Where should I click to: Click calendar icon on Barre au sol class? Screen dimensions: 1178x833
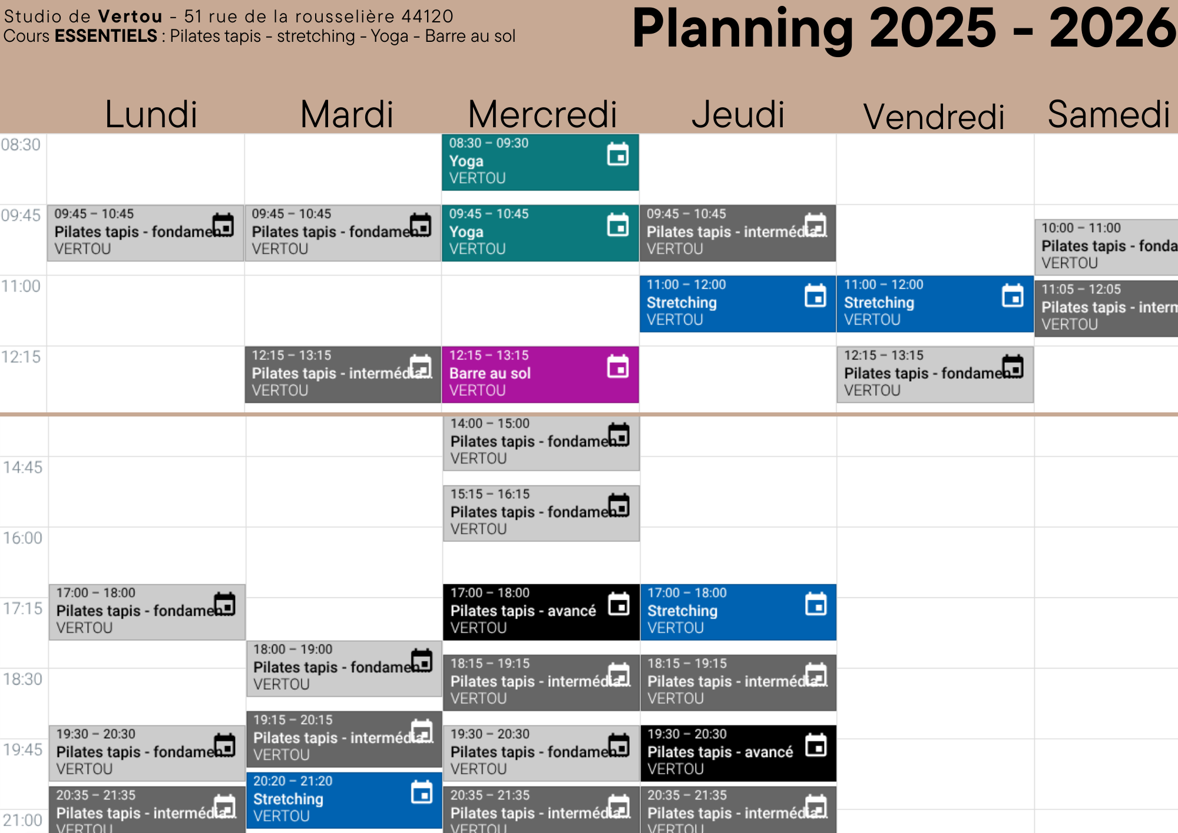(618, 366)
